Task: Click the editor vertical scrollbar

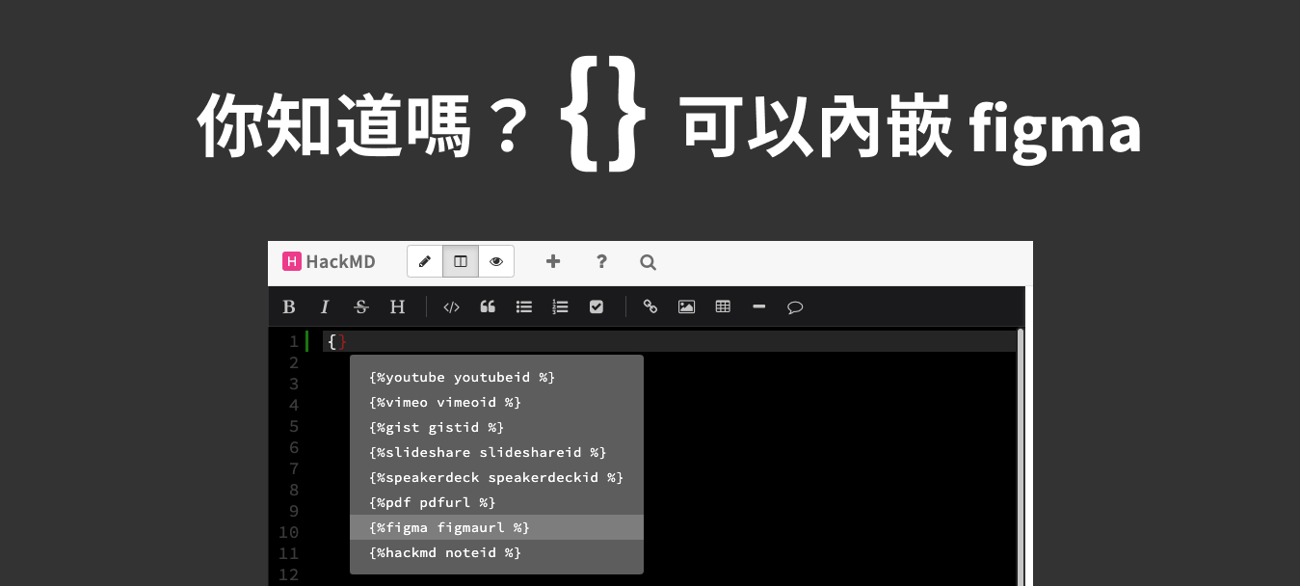Action: [x=1020, y=457]
